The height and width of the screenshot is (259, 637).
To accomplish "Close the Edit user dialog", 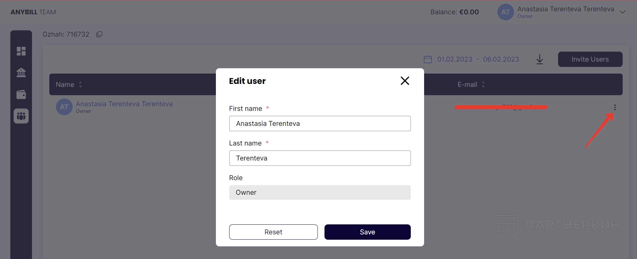I will (405, 81).
